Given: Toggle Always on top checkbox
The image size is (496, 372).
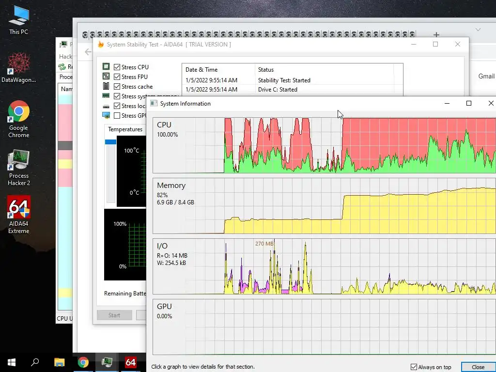Looking at the screenshot, I should pos(414,367).
